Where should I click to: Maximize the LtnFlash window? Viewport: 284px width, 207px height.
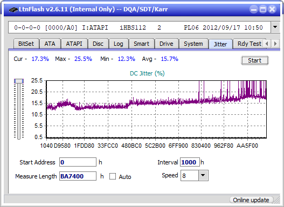[263, 9]
